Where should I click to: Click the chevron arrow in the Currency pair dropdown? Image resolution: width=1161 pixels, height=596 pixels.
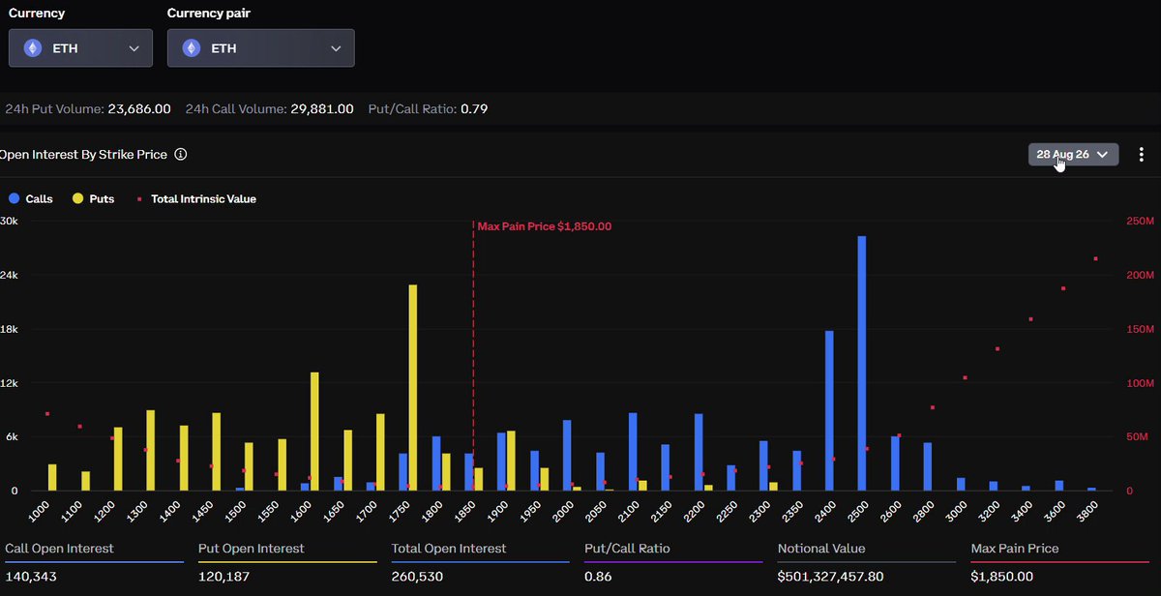336,48
